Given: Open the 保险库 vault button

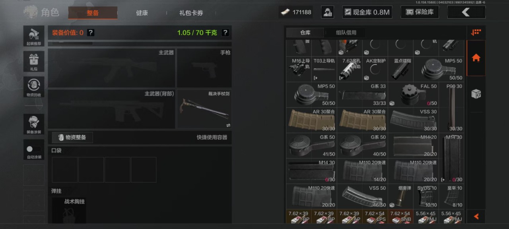Looking at the screenshot, I should tap(420, 12).
